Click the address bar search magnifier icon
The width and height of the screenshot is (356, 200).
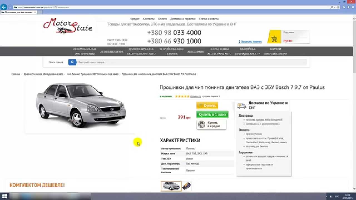tap(332, 7)
